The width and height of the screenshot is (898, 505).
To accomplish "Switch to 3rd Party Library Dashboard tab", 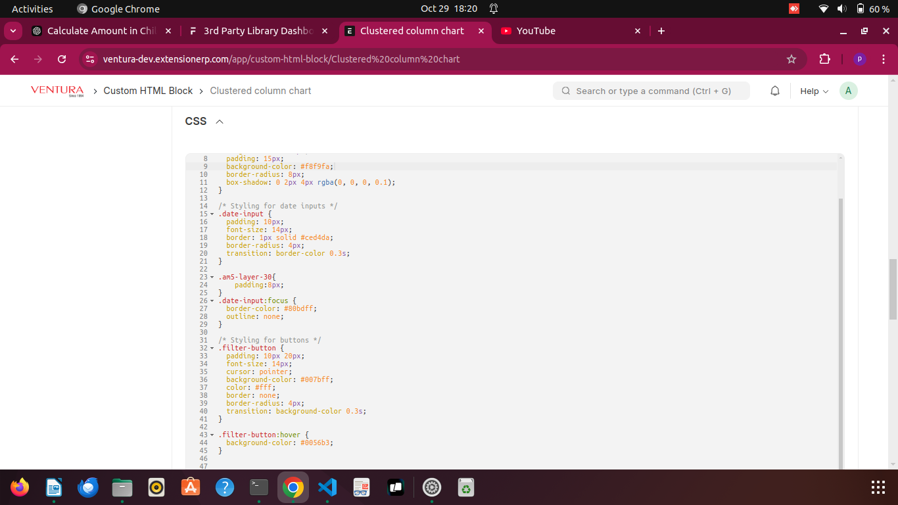I will pos(259,31).
